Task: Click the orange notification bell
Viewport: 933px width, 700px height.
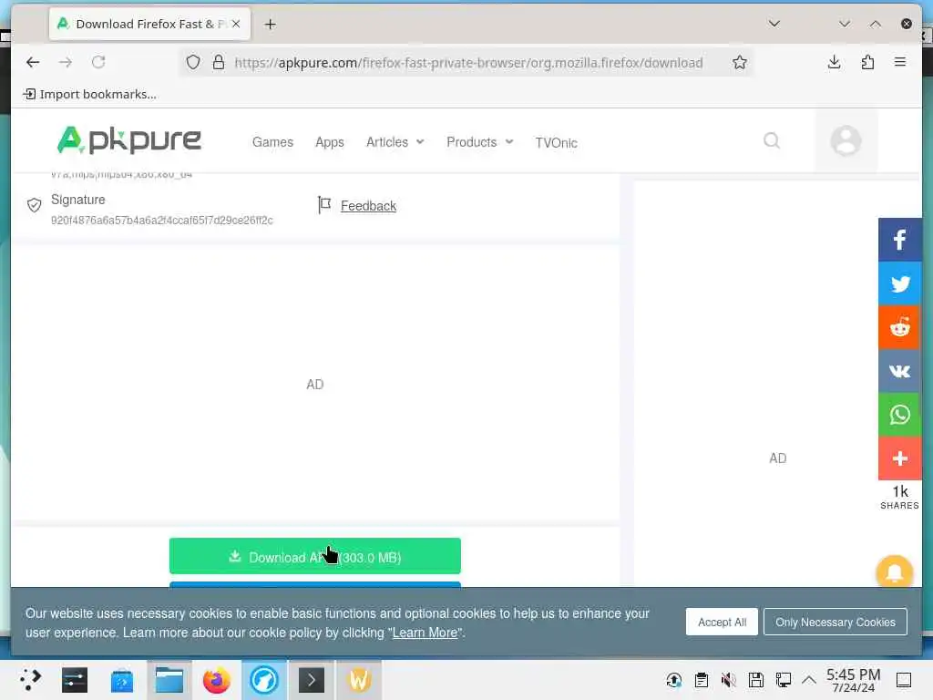Action: [894, 571]
